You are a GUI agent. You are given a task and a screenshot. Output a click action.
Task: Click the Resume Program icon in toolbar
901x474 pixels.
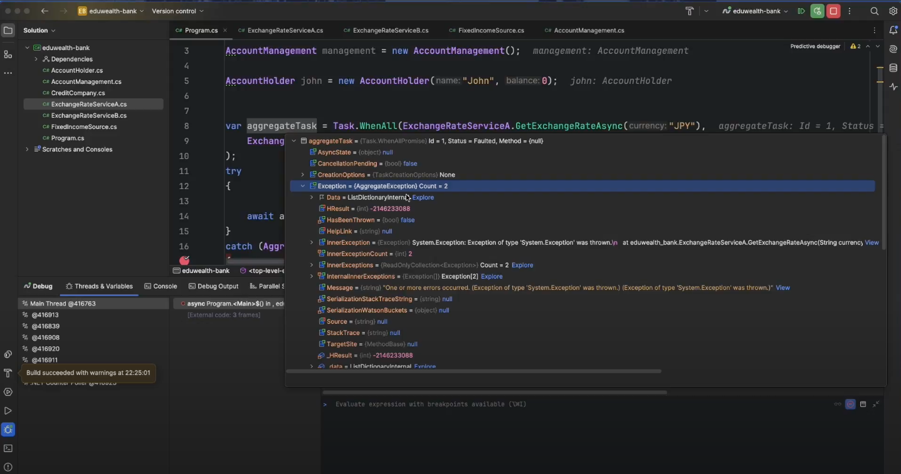pyautogui.click(x=801, y=11)
